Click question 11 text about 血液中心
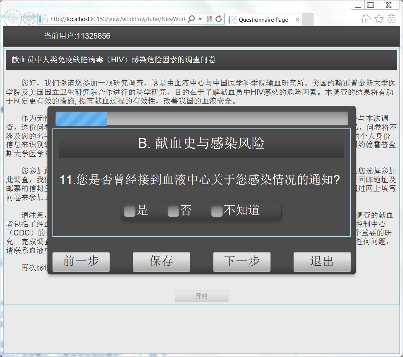Viewport: 403px width, 357px height. 200,179
